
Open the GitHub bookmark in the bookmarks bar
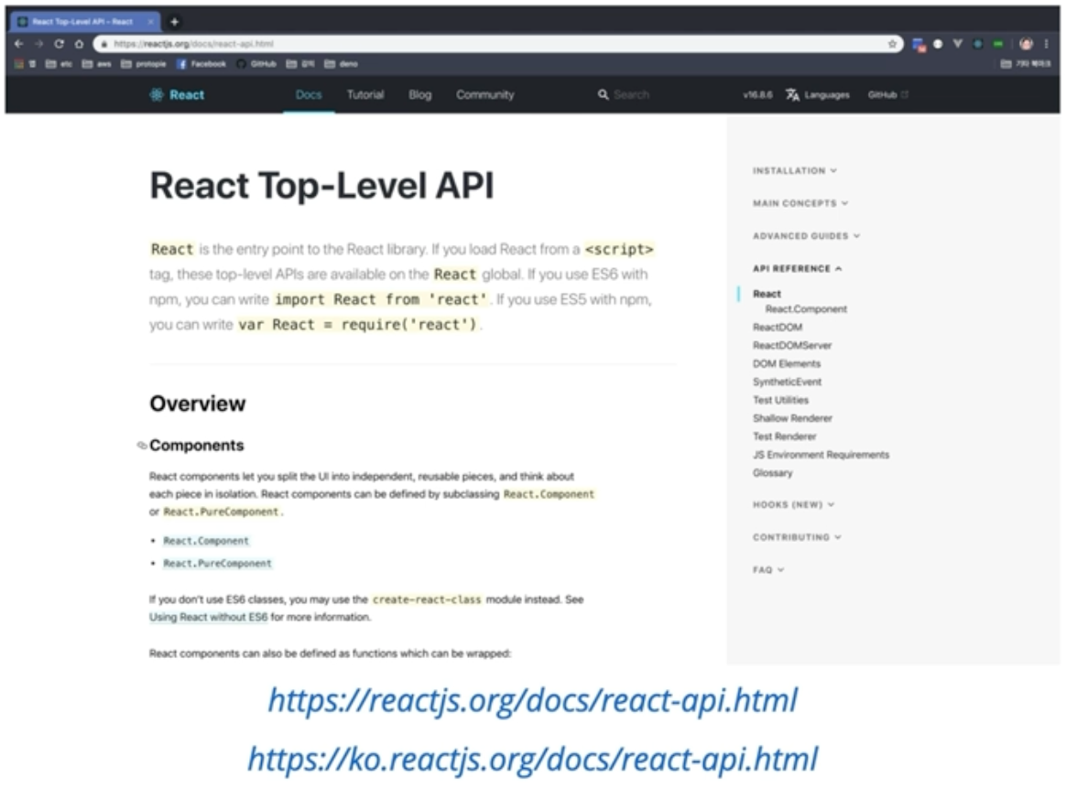tap(256, 64)
